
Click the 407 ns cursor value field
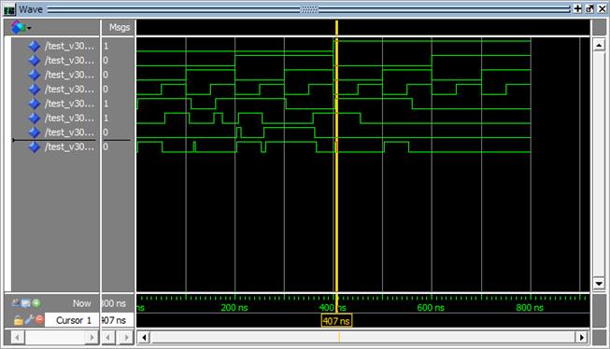[x=118, y=320]
